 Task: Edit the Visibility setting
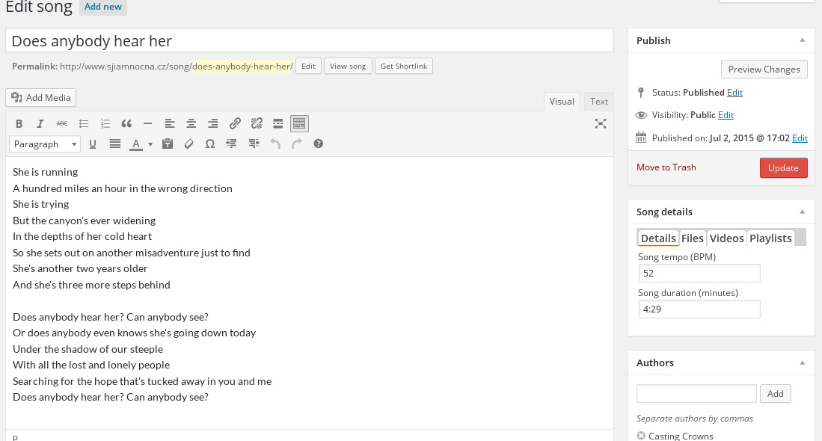point(726,115)
